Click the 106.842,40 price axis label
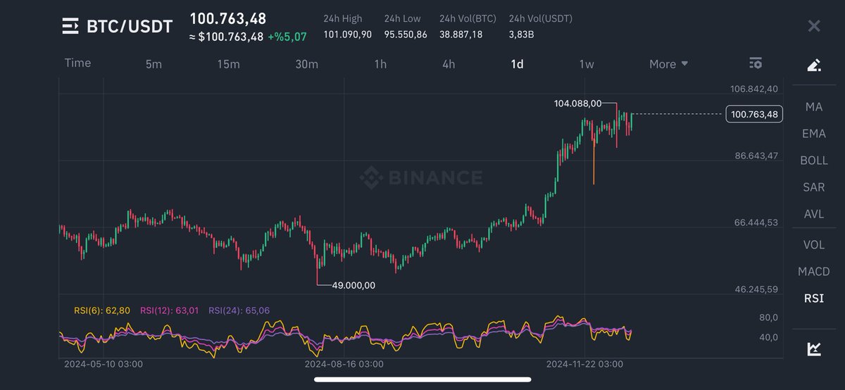 pos(755,89)
